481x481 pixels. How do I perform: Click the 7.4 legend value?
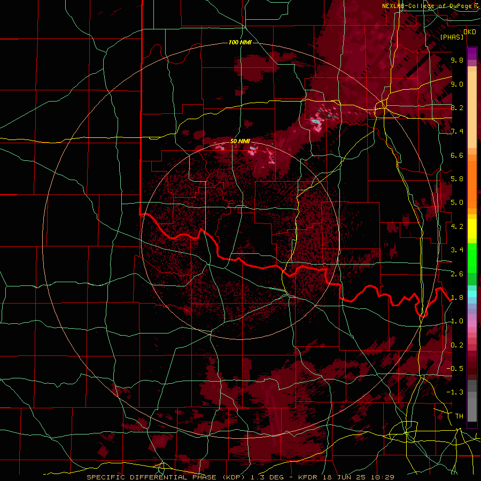(x=457, y=131)
